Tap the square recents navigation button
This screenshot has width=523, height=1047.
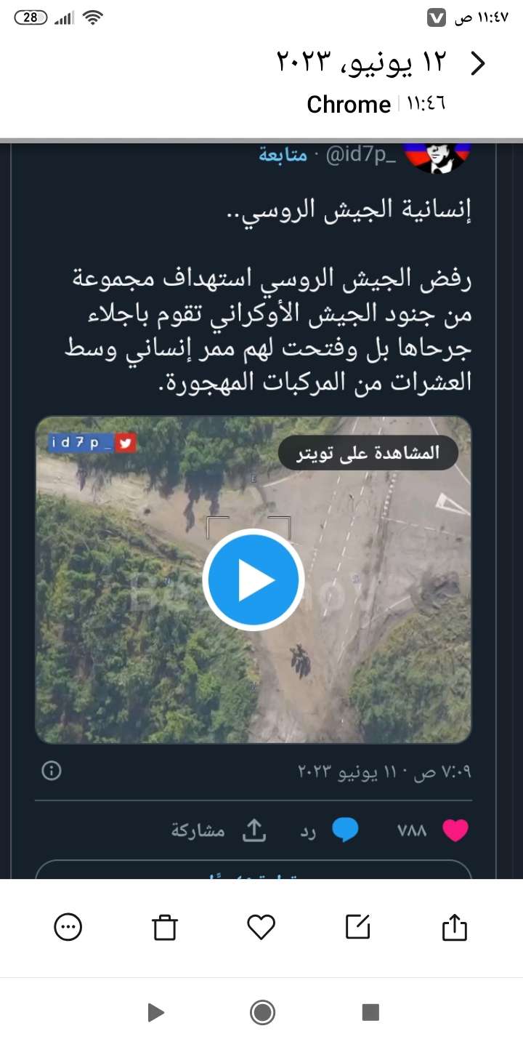pos(370,1012)
